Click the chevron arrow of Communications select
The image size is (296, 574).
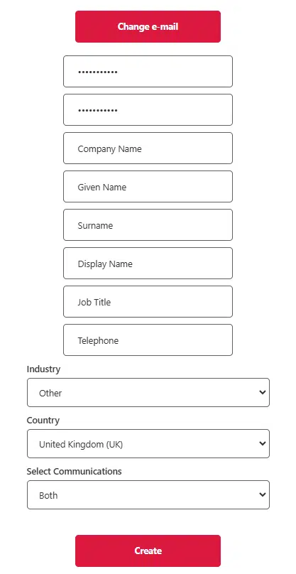point(262,494)
